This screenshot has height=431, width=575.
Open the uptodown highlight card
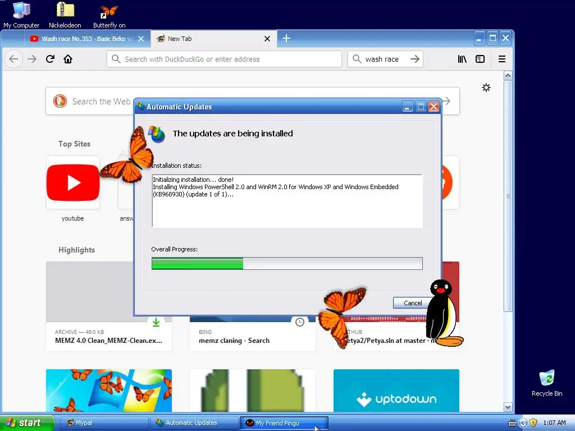(396, 391)
